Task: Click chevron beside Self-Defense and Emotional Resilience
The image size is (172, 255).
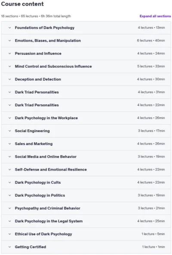Action: (x=10, y=170)
